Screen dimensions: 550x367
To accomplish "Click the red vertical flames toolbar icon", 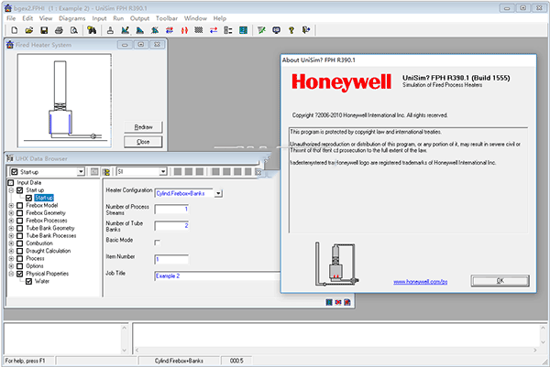I will tap(184, 30).
